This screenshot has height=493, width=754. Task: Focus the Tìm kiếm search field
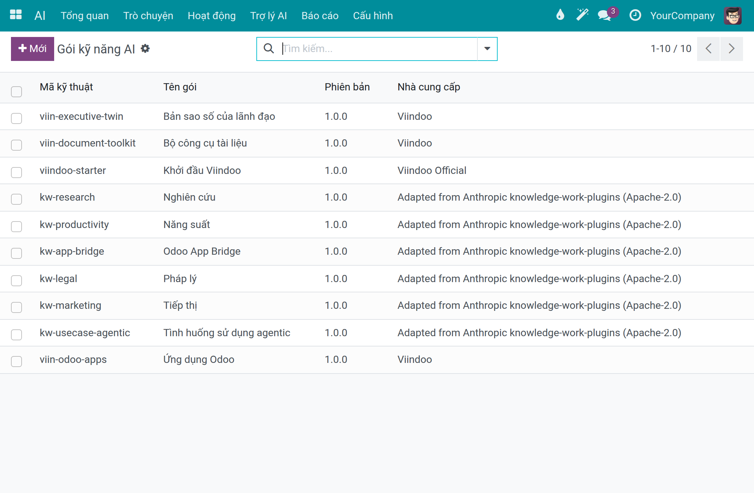click(x=379, y=49)
